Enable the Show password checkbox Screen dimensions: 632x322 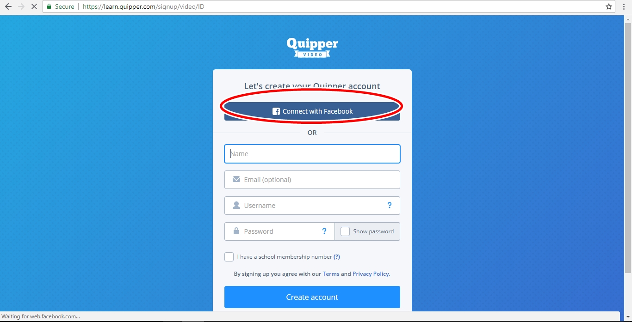[x=345, y=231]
